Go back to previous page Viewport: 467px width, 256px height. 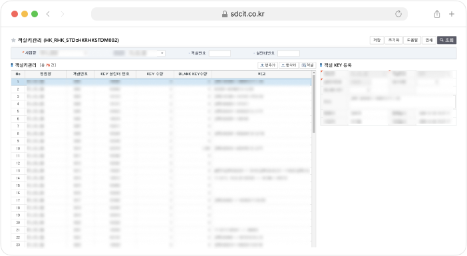(x=48, y=14)
